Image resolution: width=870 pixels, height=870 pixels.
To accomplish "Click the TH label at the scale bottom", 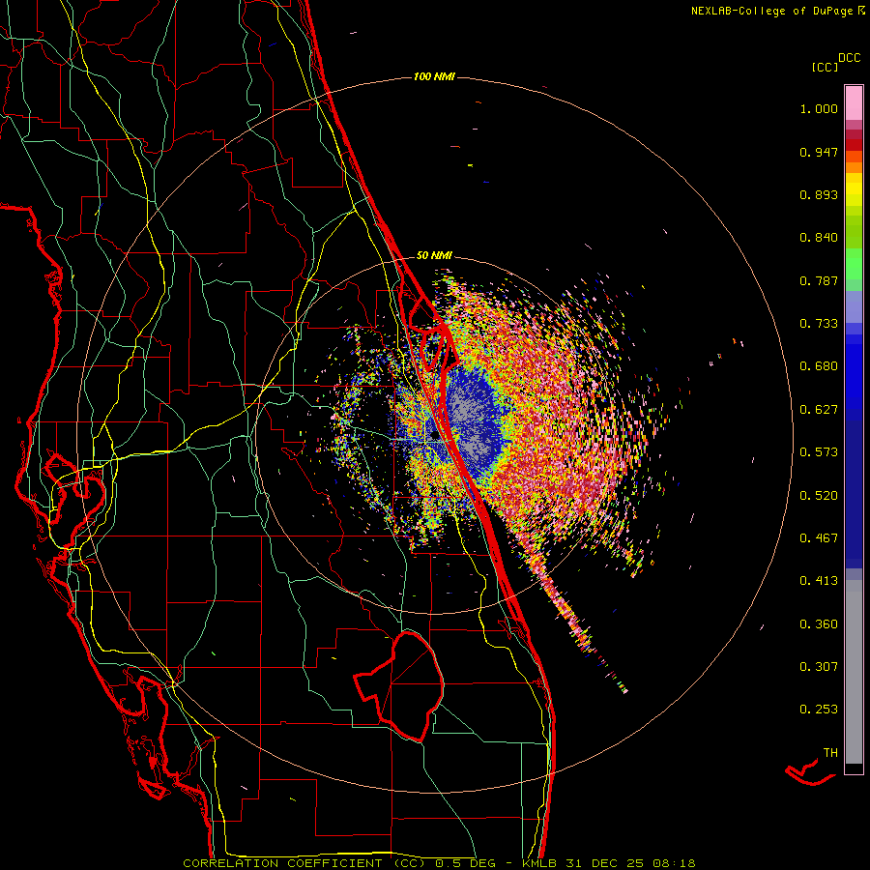I will 830,753.
